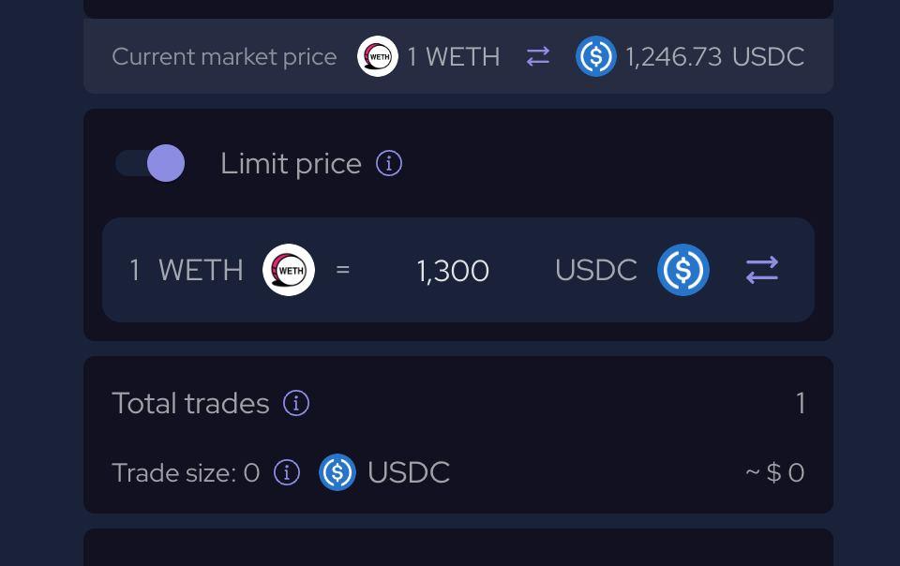Edit the 1,300 limit price field
This screenshot has height=566, width=900.
coord(453,270)
